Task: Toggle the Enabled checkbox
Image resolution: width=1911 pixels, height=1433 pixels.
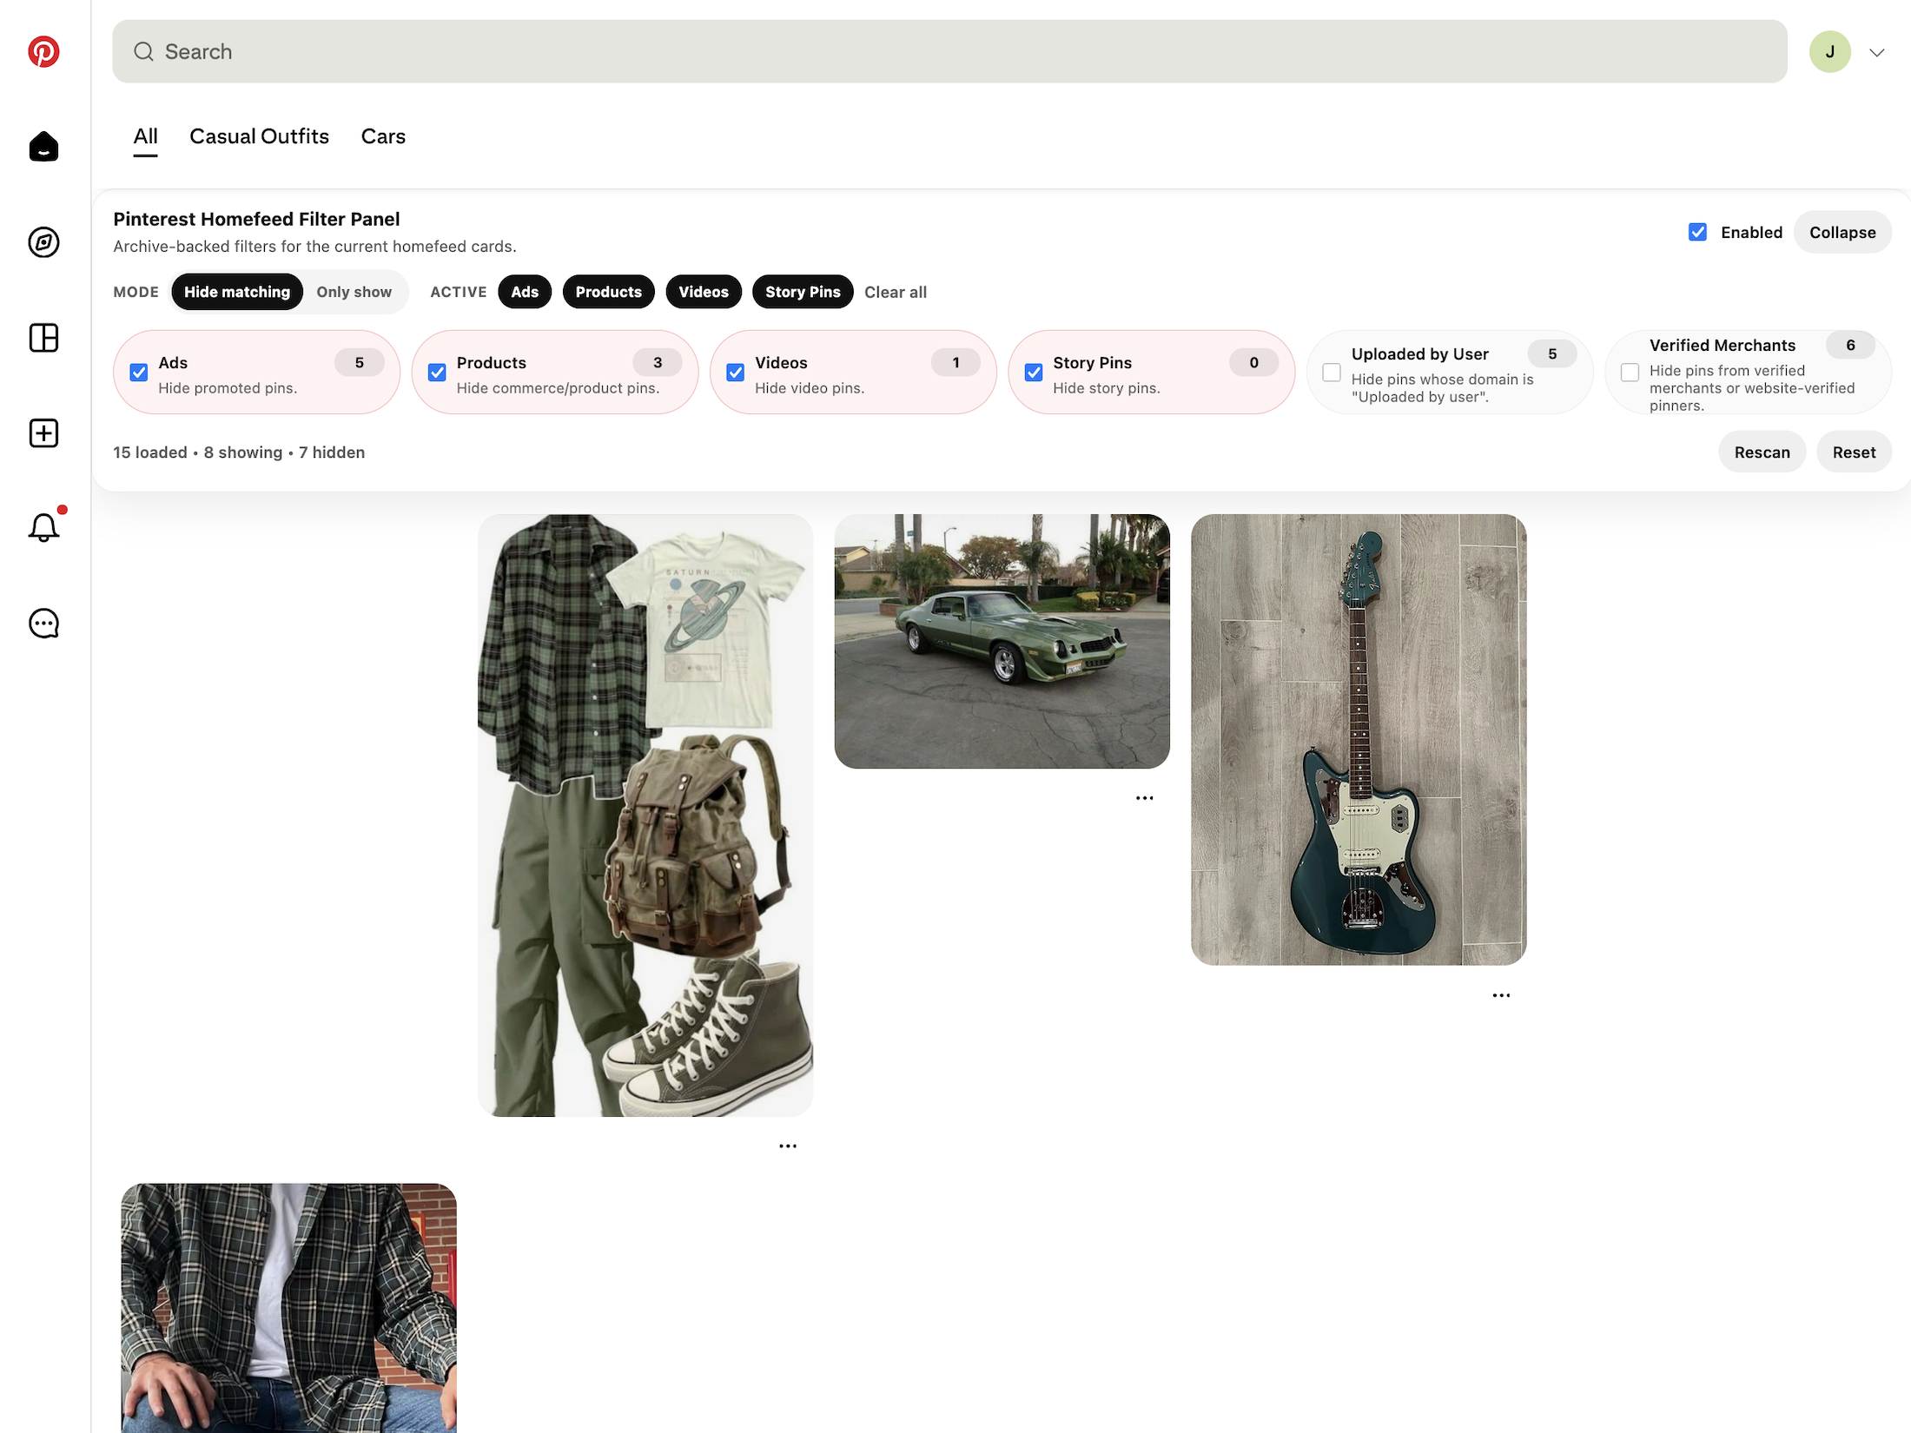Action: click(1697, 232)
